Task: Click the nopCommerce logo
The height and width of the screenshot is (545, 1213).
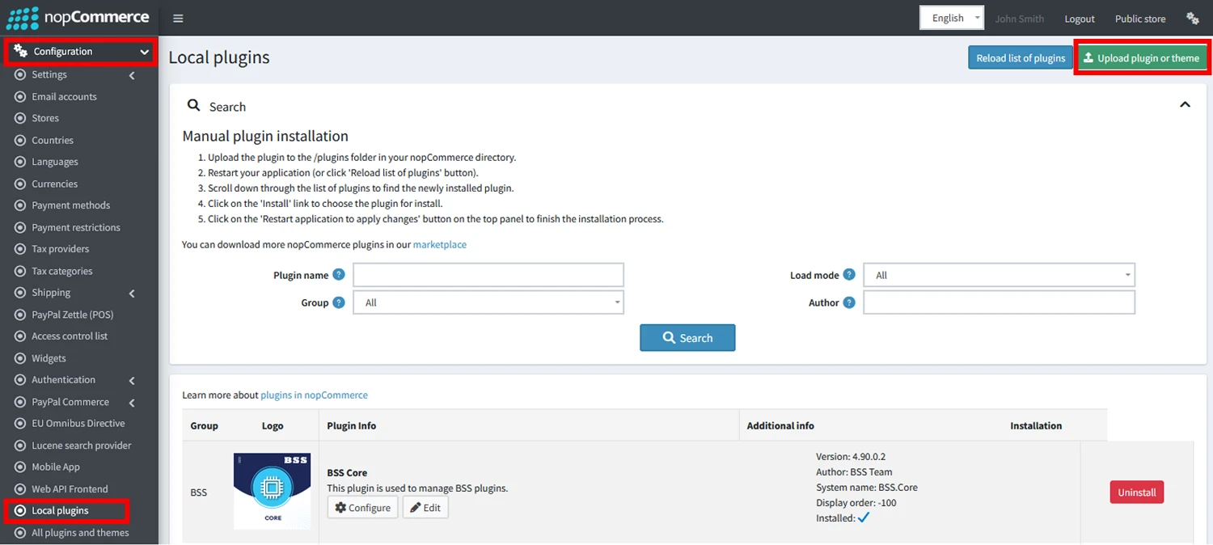Action: 78,18
